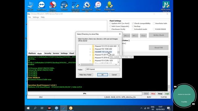Switch to the Security tab

pyautogui.click(x=48, y=53)
